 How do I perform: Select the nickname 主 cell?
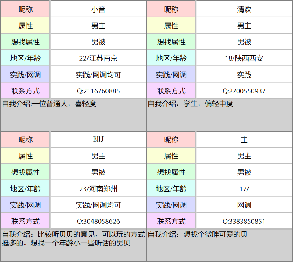(x=244, y=139)
